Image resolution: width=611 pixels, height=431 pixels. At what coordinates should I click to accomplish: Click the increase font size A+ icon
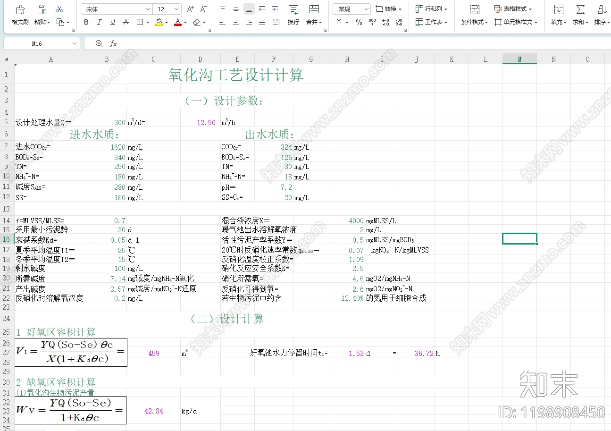tap(190, 9)
